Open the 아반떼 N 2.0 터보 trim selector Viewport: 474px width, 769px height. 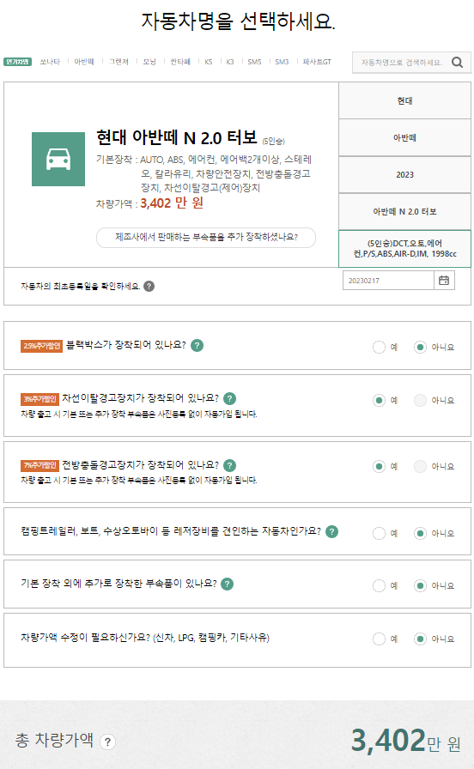pos(404,211)
